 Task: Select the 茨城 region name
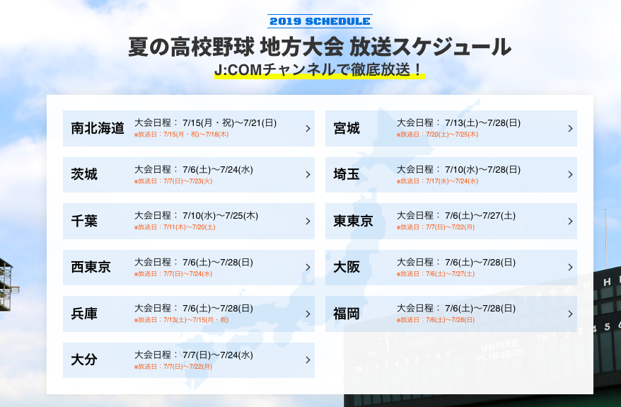tap(84, 174)
